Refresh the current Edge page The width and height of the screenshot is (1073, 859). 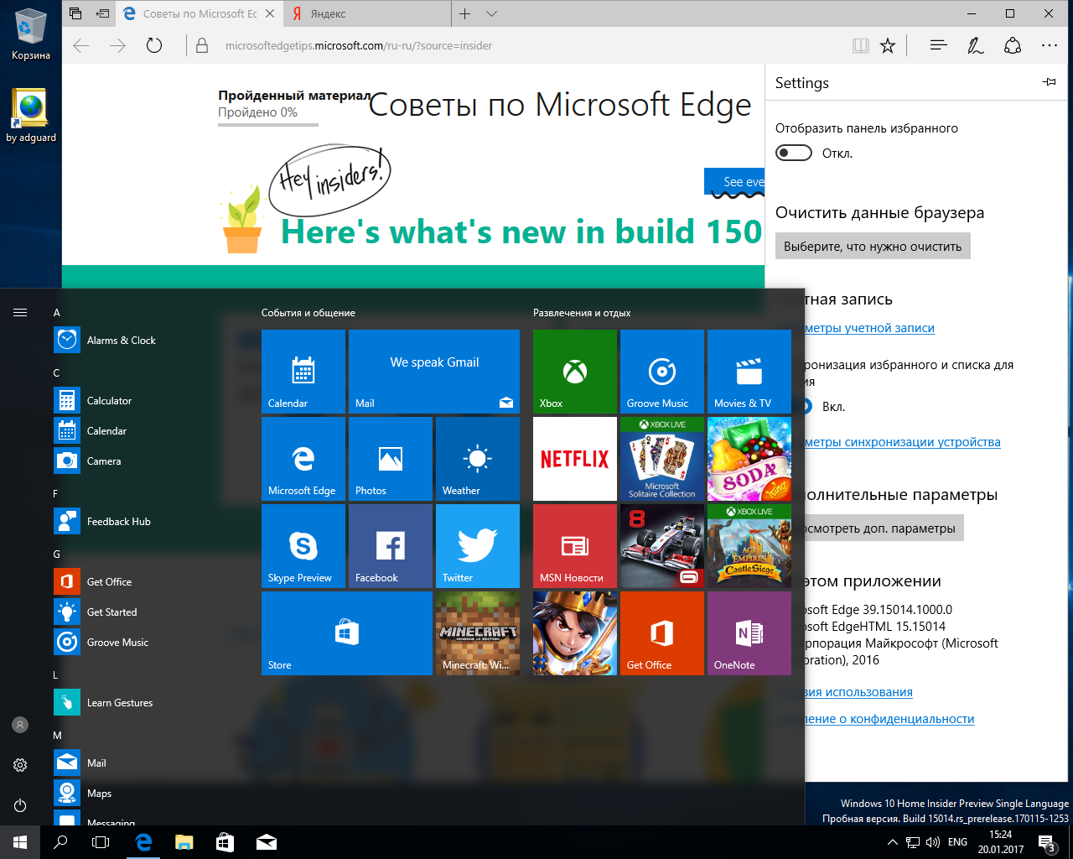pos(154,46)
